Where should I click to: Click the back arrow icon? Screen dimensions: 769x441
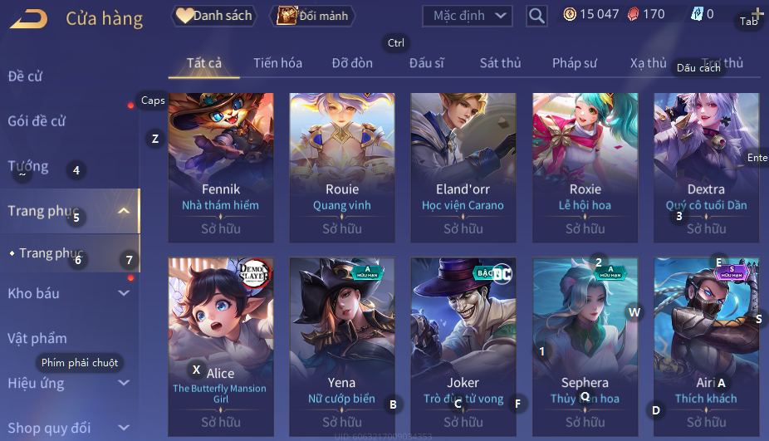pos(29,18)
